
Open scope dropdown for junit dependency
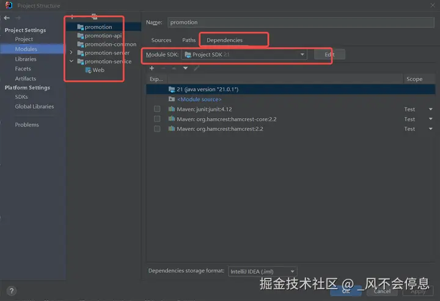[430, 109]
